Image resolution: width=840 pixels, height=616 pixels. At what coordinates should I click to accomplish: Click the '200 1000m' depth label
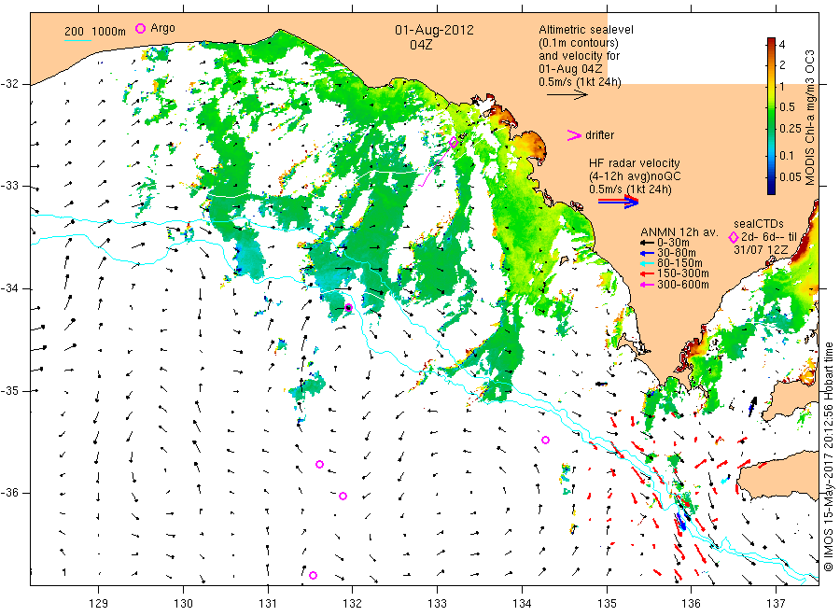pos(95,32)
